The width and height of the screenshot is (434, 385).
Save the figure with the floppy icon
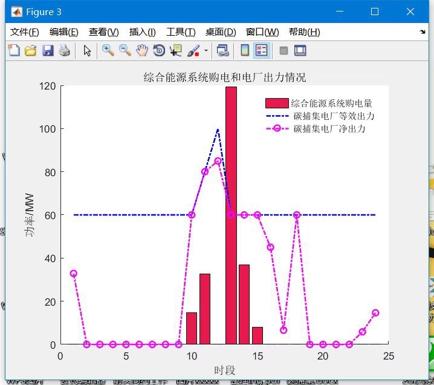coord(48,51)
